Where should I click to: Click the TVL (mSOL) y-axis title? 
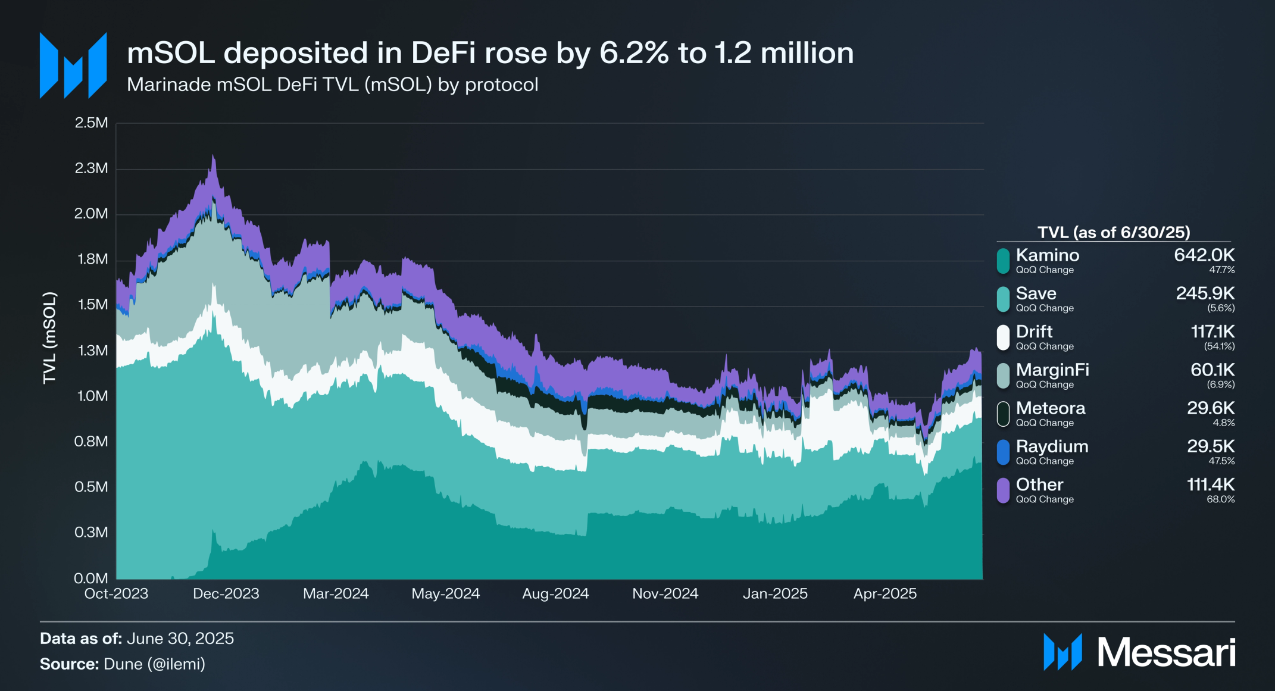49,337
